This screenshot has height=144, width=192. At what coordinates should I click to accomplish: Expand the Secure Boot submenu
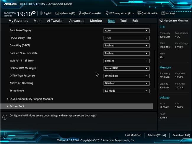click(x=77, y=106)
